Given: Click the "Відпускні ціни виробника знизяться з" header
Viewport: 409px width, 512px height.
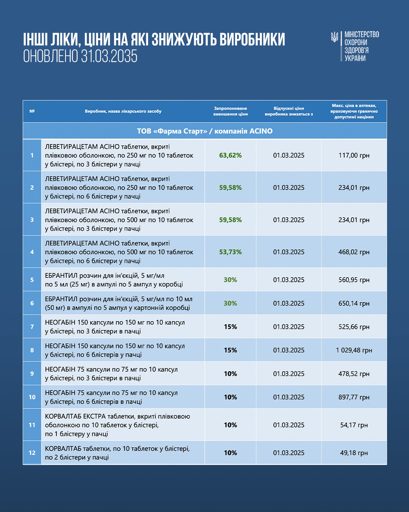Looking at the screenshot, I should 289,111.
